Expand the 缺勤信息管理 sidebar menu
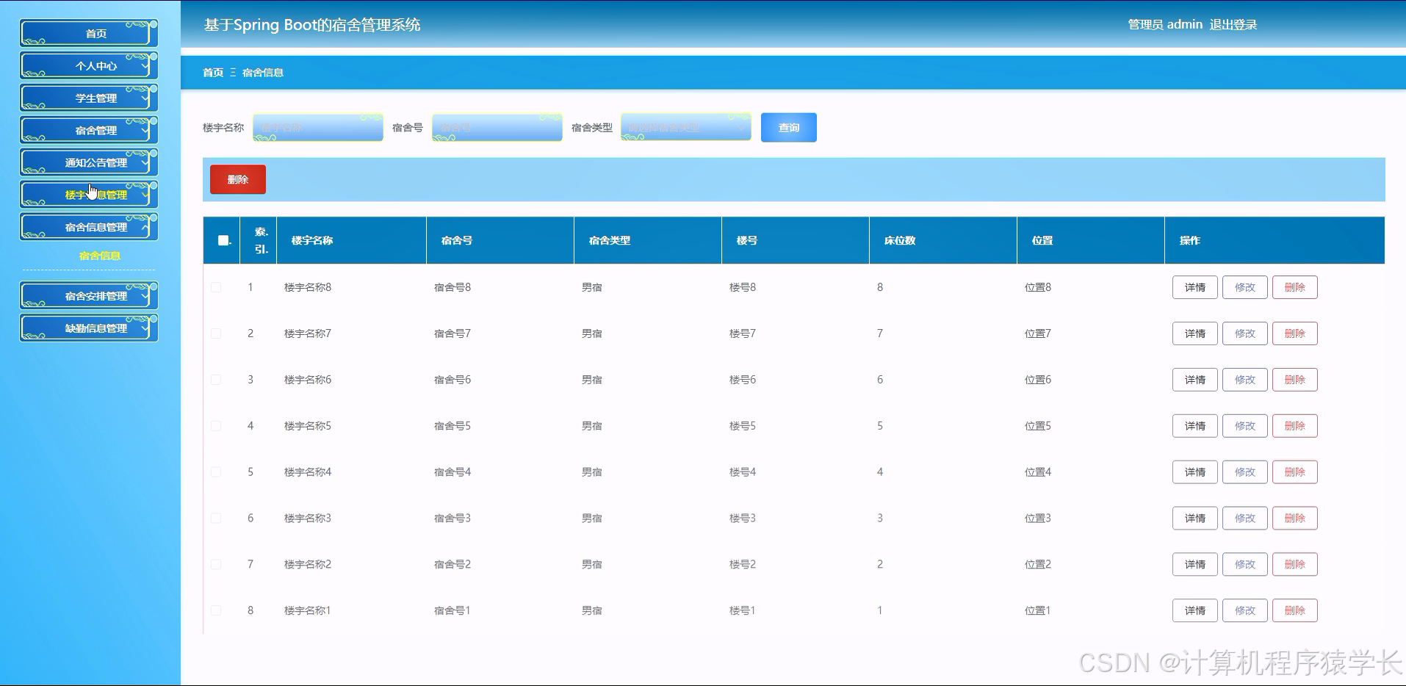 click(x=89, y=328)
